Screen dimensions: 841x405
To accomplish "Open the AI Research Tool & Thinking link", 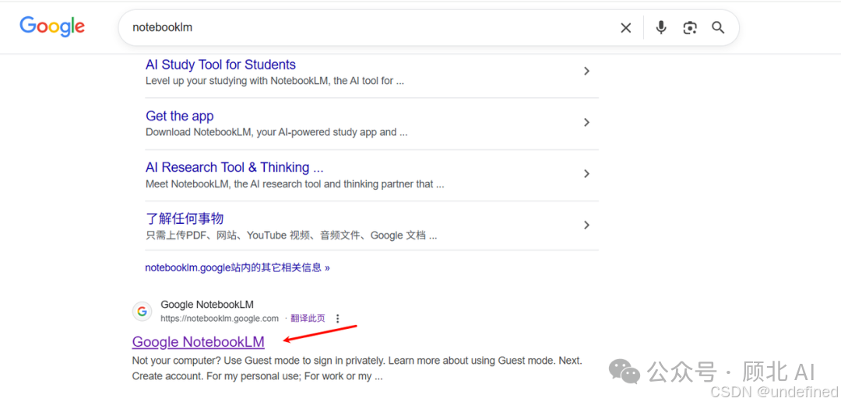I will 234,168.
